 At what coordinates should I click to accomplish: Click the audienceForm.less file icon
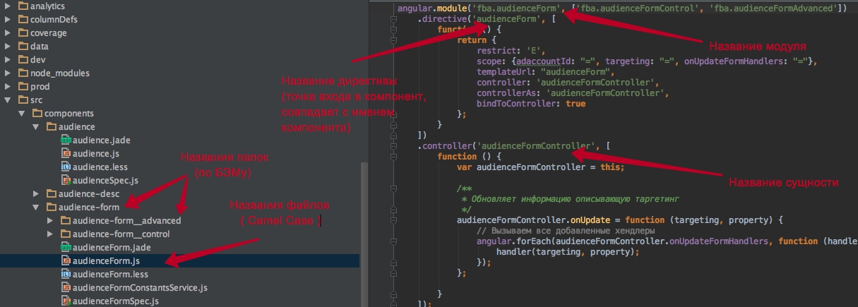pyautogui.click(x=66, y=274)
